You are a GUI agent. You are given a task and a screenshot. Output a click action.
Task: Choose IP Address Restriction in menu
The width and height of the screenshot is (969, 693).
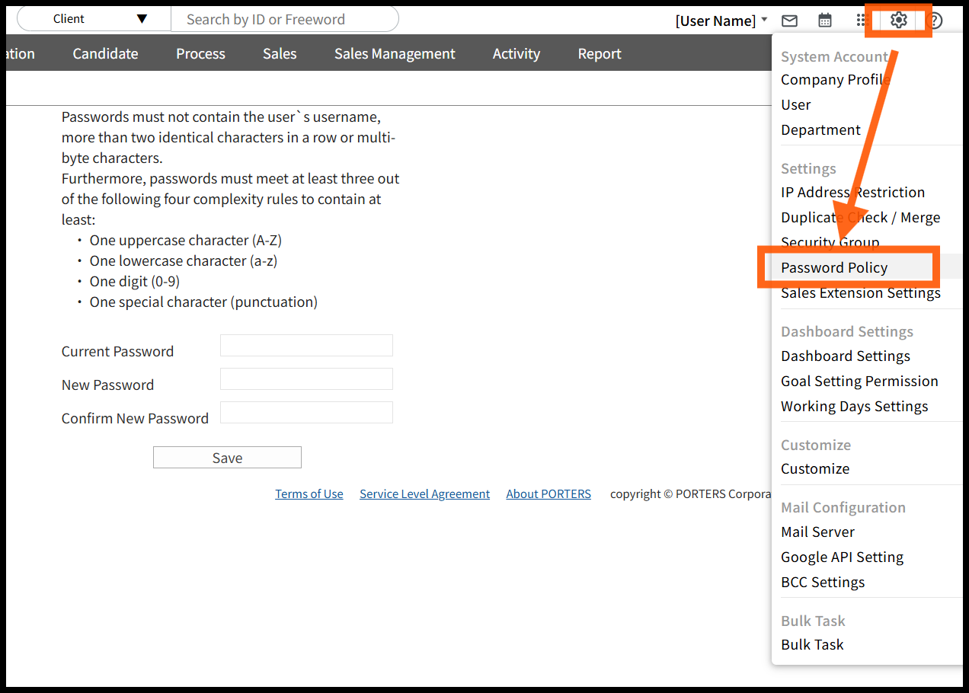pyautogui.click(x=852, y=192)
